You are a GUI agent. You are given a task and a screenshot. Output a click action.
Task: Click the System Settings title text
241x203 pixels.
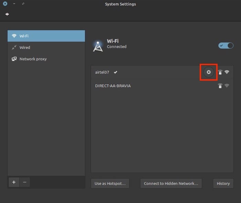point(120,4)
